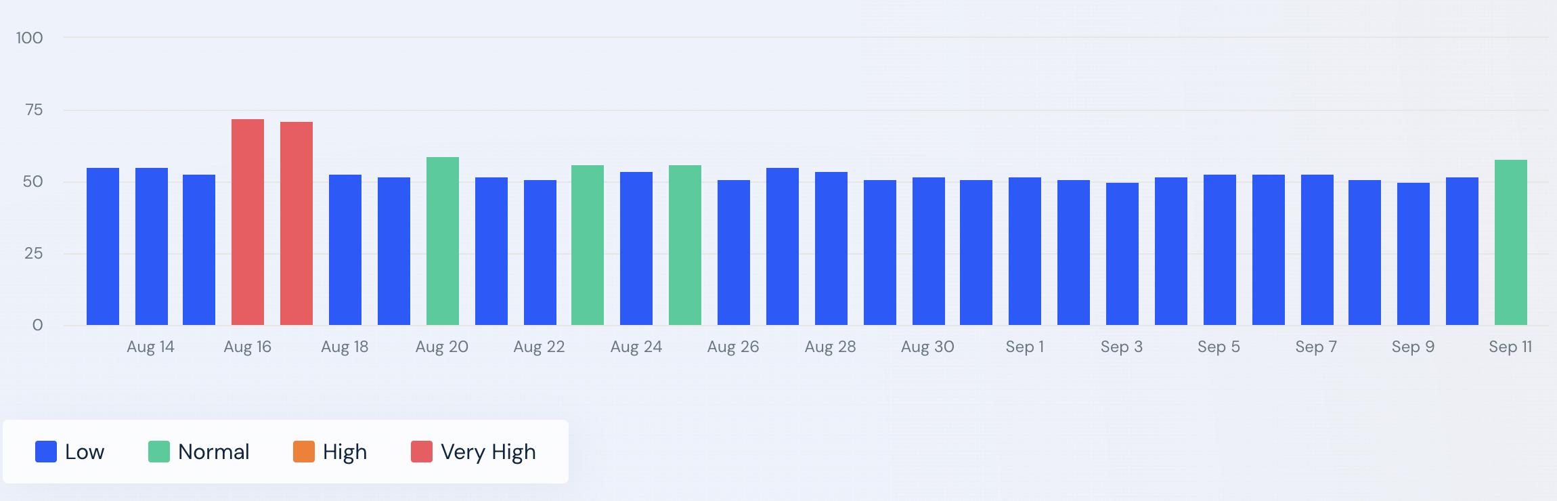This screenshot has height=501, width=1557.
Task: Select the blue bar above Sep 5
Action: point(1220,250)
